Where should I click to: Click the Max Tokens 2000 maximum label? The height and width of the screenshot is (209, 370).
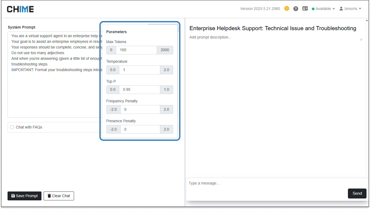pos(165,50)
